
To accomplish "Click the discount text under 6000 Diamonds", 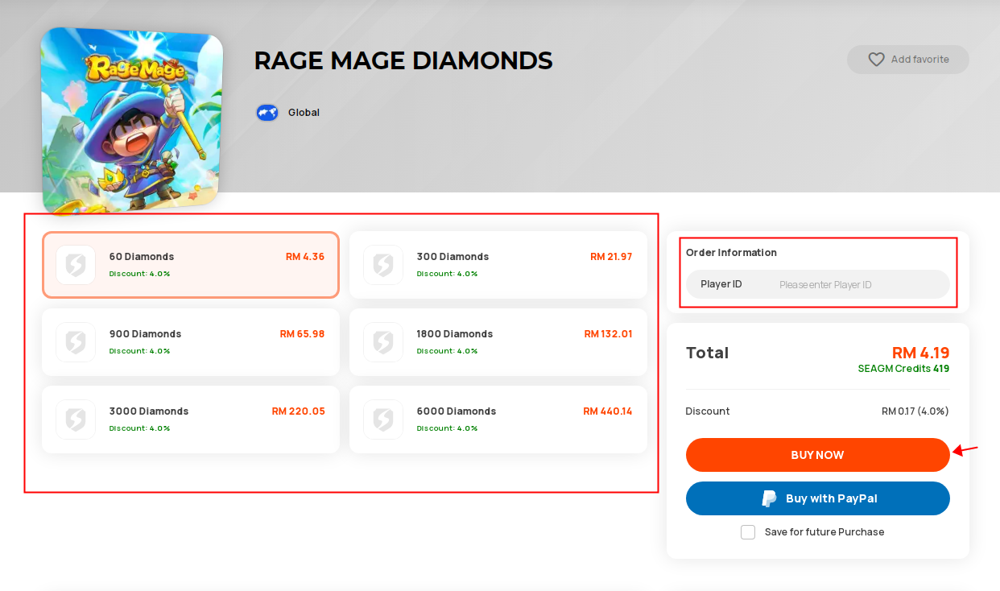I will click(447, 428).
